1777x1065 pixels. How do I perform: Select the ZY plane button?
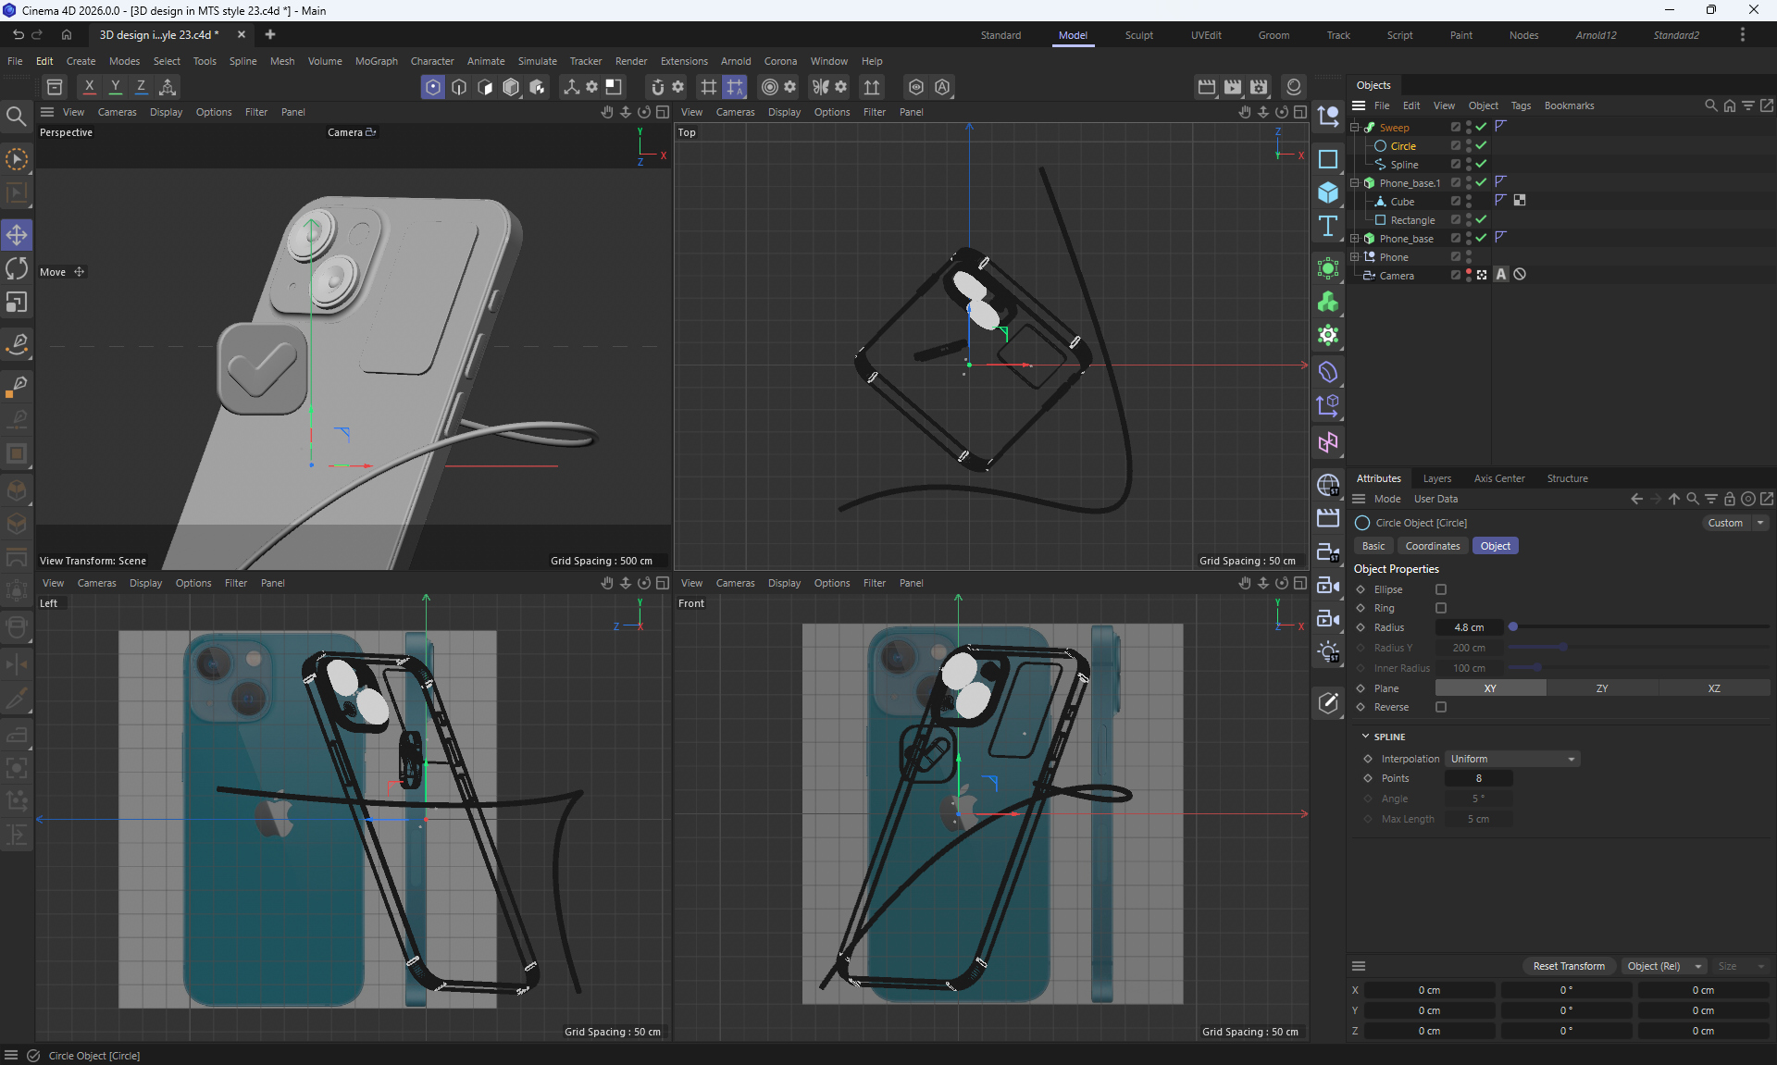(x=1601, y=688)
